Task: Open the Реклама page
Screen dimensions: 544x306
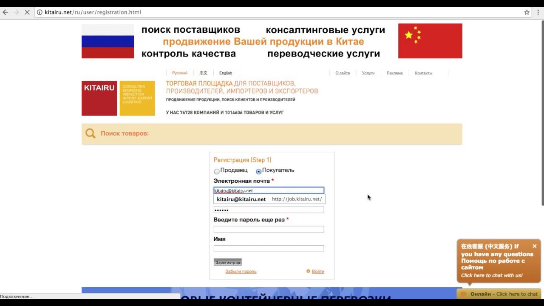Action: (x=394, y=73)
